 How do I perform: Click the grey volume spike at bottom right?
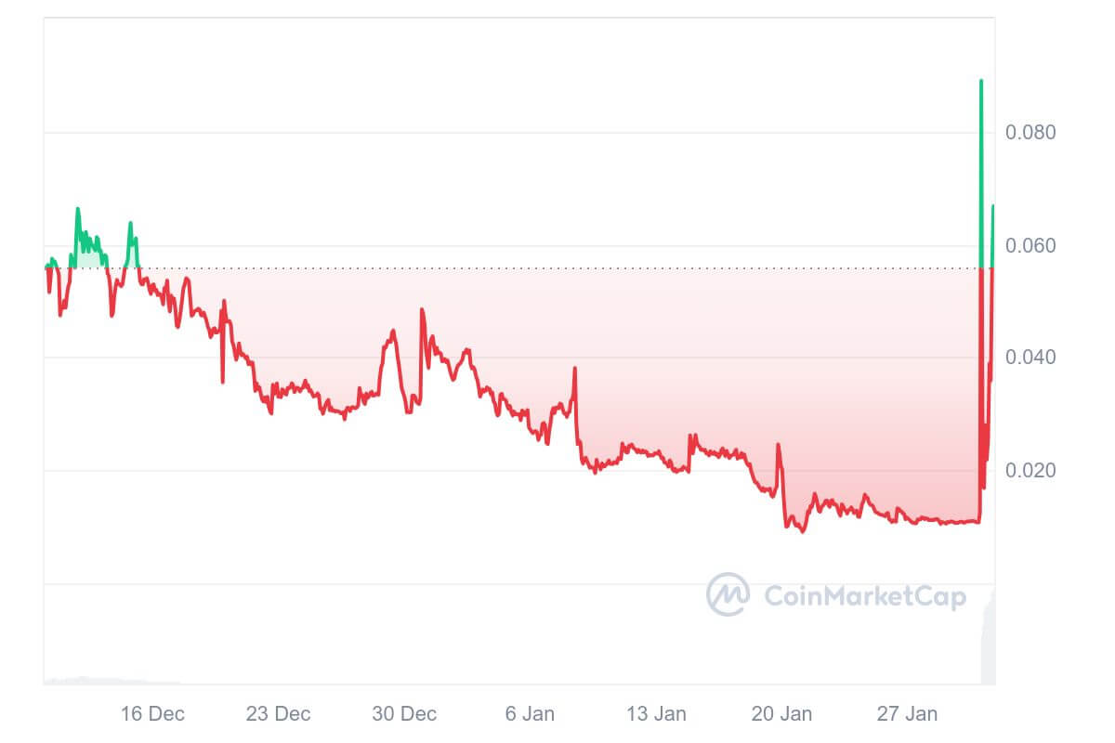click(990, 641)
